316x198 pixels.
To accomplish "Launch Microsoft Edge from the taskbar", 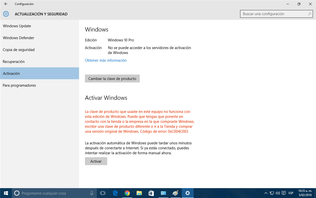I will pyautogui.click(x=115, y=193).
